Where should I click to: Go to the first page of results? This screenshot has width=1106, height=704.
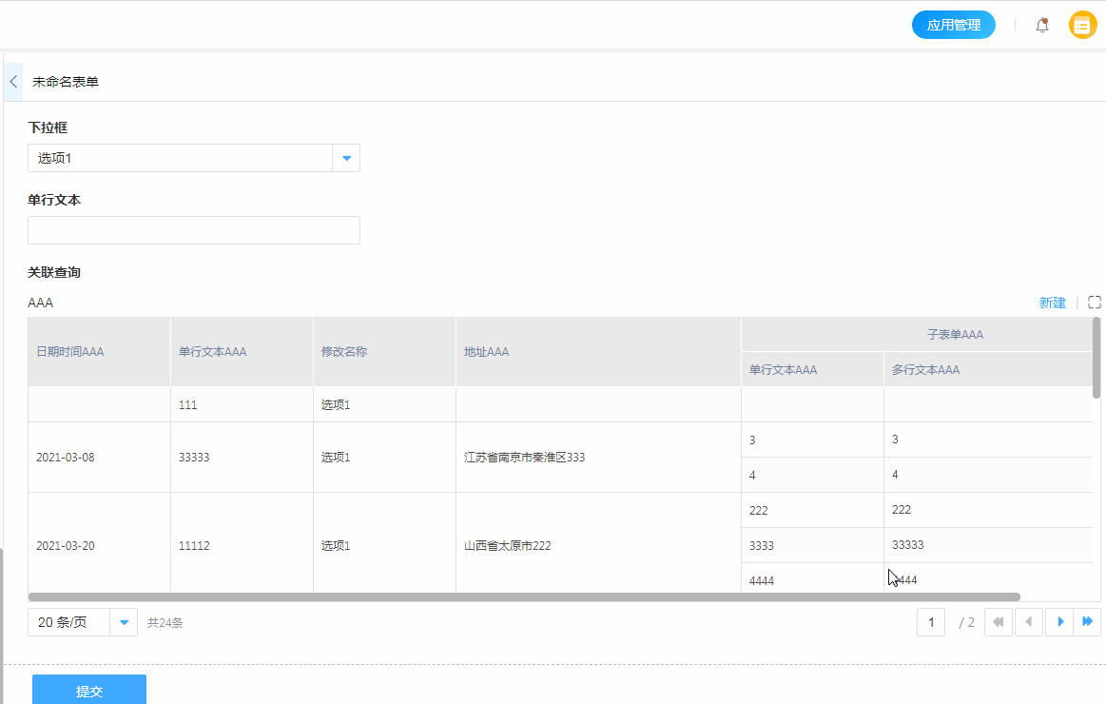[999, 622]
